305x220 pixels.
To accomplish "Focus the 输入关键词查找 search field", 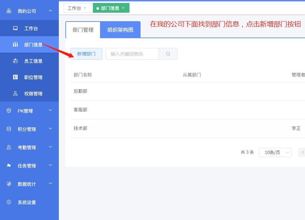I will pos(132,54).
